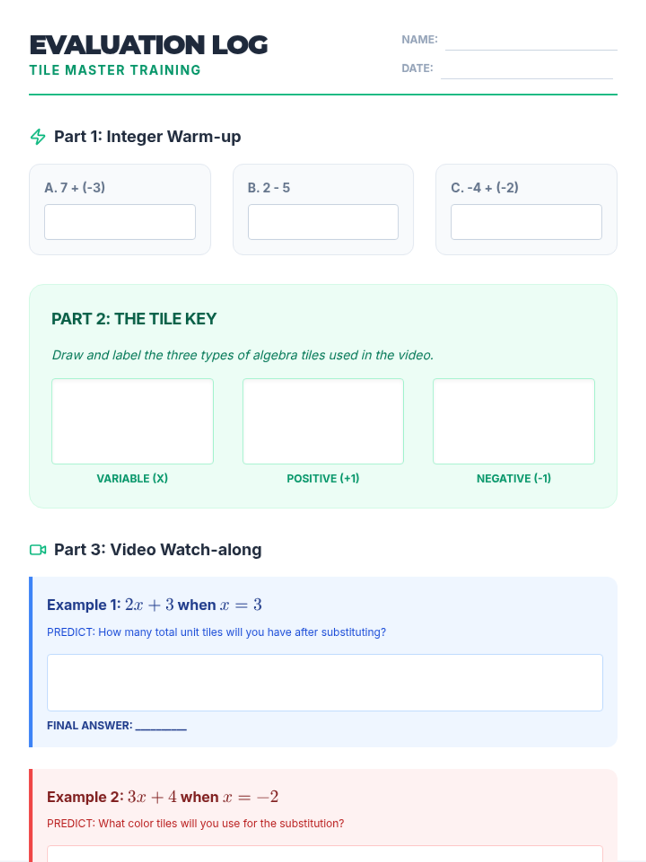
Task: Click the Example 2 expression heading
Action: 163,797
